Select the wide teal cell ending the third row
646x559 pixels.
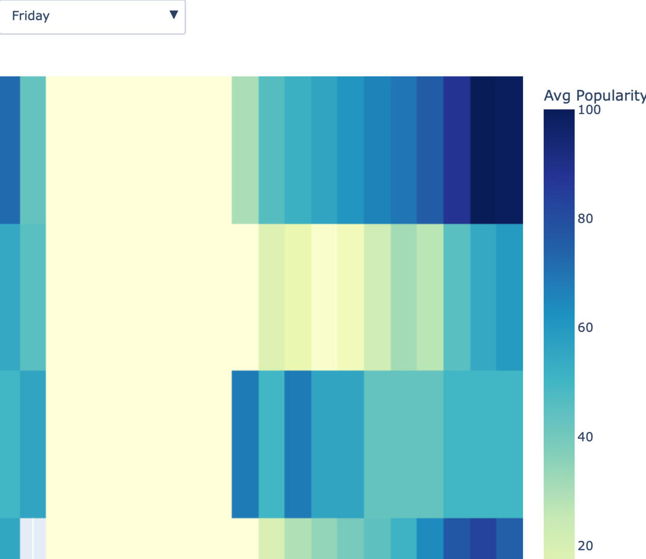483,444
